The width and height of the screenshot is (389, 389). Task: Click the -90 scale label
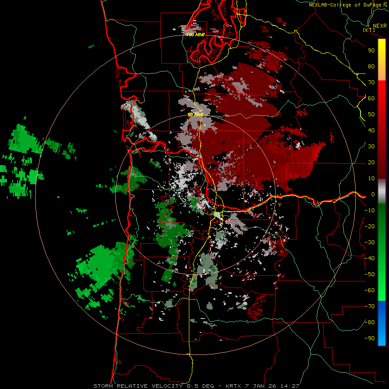click(370, 338)
